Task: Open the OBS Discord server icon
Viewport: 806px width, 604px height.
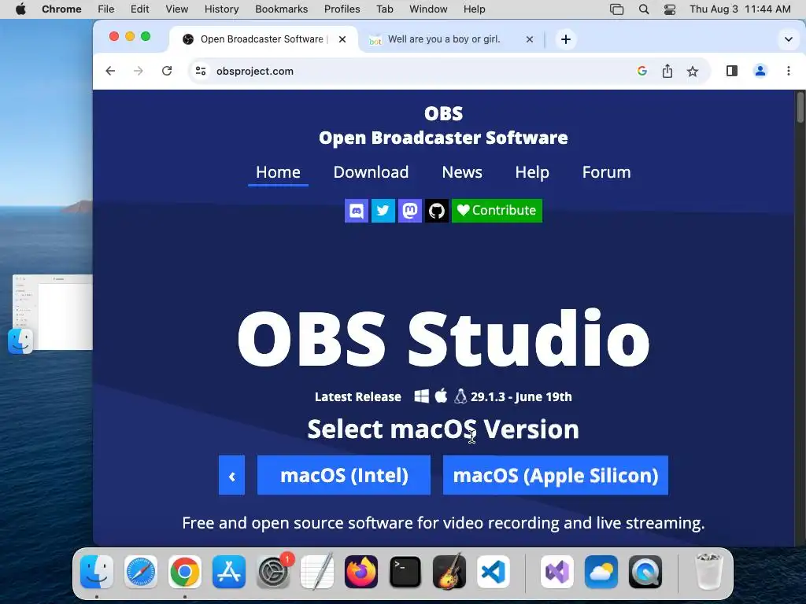Action: (357, 211)
